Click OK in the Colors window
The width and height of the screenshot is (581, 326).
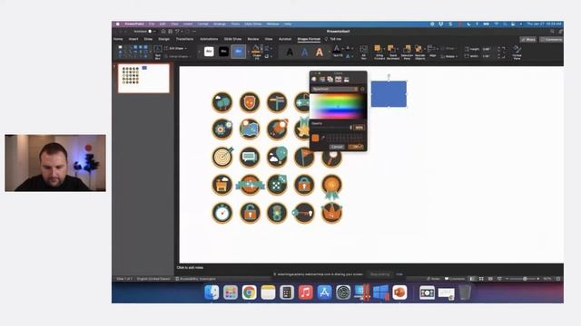[x=356, y=147]
